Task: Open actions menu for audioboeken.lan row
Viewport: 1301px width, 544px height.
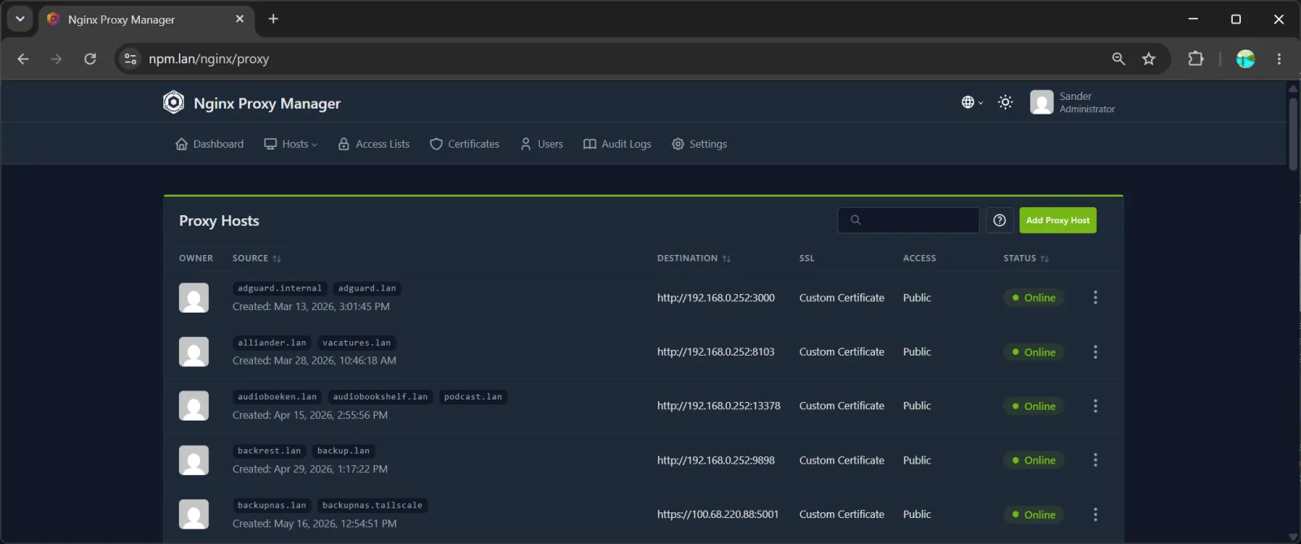Action: point(1095,406)
